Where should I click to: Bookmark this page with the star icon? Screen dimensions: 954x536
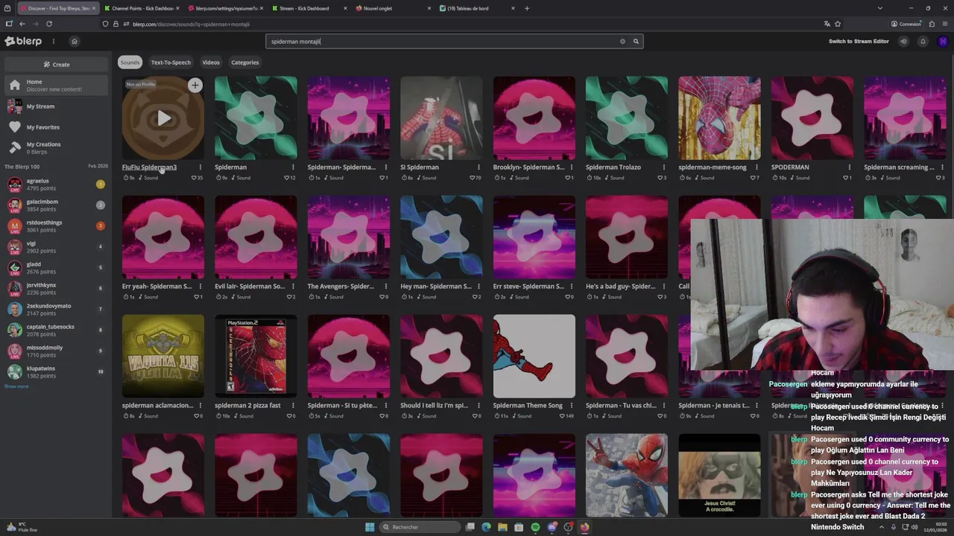838,24
